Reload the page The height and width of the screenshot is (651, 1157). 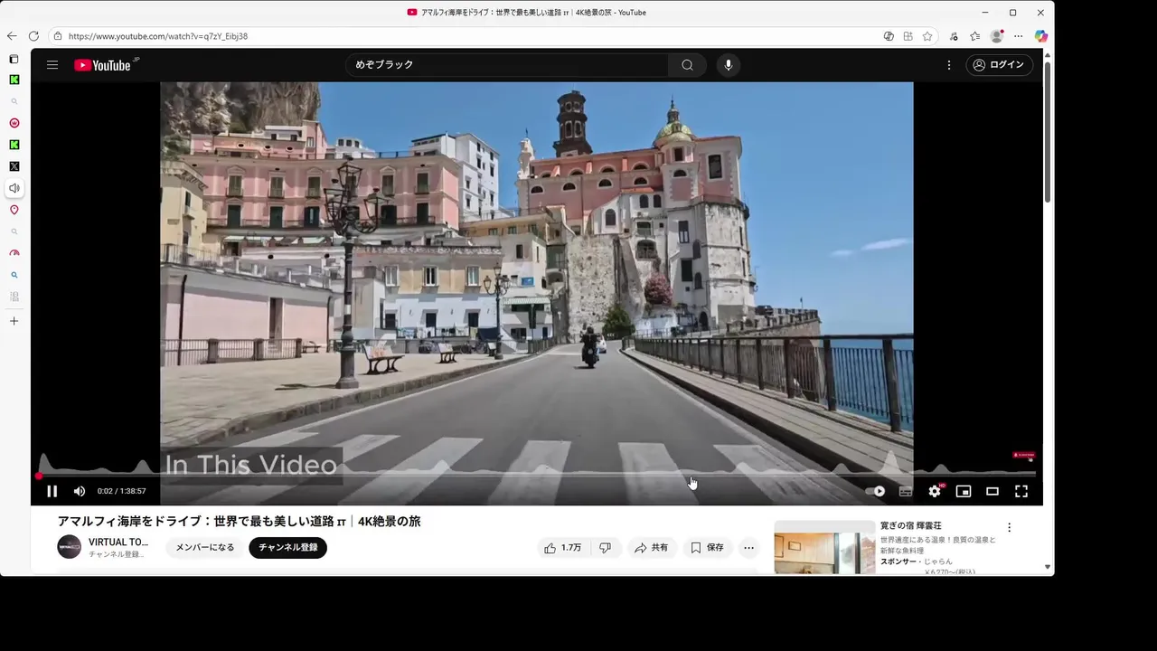[33, 36]
